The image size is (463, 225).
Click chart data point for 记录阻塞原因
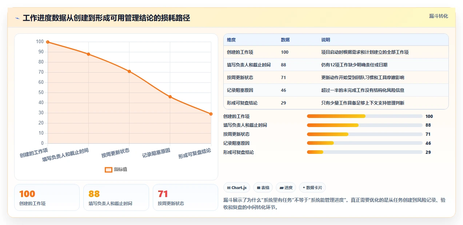170,97
